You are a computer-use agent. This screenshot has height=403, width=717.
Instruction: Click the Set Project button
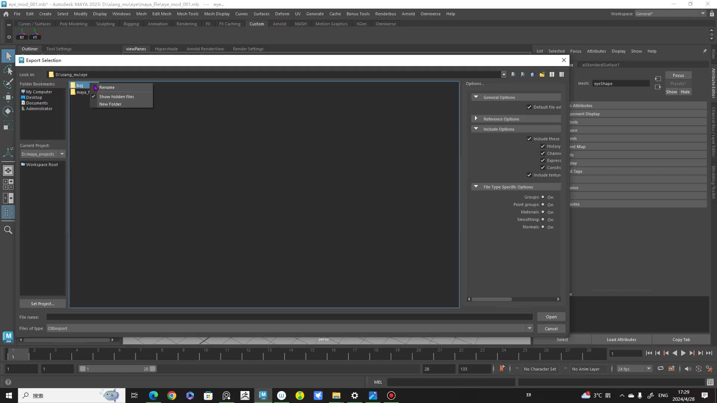click(43, 304)
